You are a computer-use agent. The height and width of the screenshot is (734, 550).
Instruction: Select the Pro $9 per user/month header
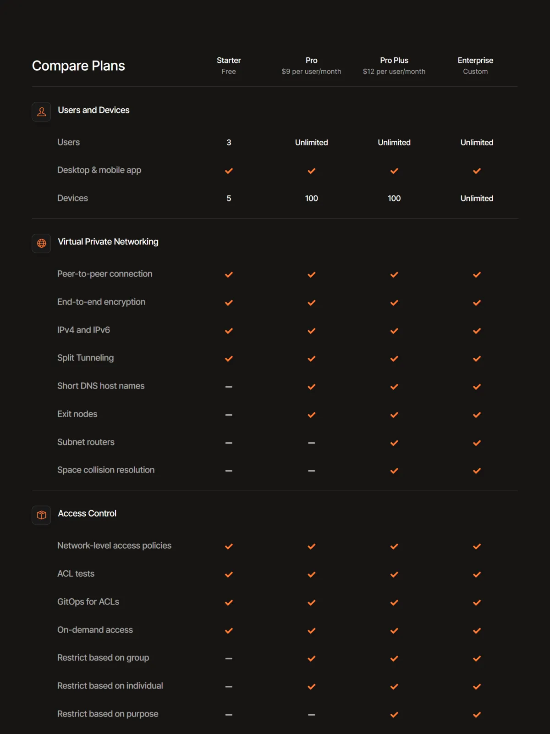(312, 66)
